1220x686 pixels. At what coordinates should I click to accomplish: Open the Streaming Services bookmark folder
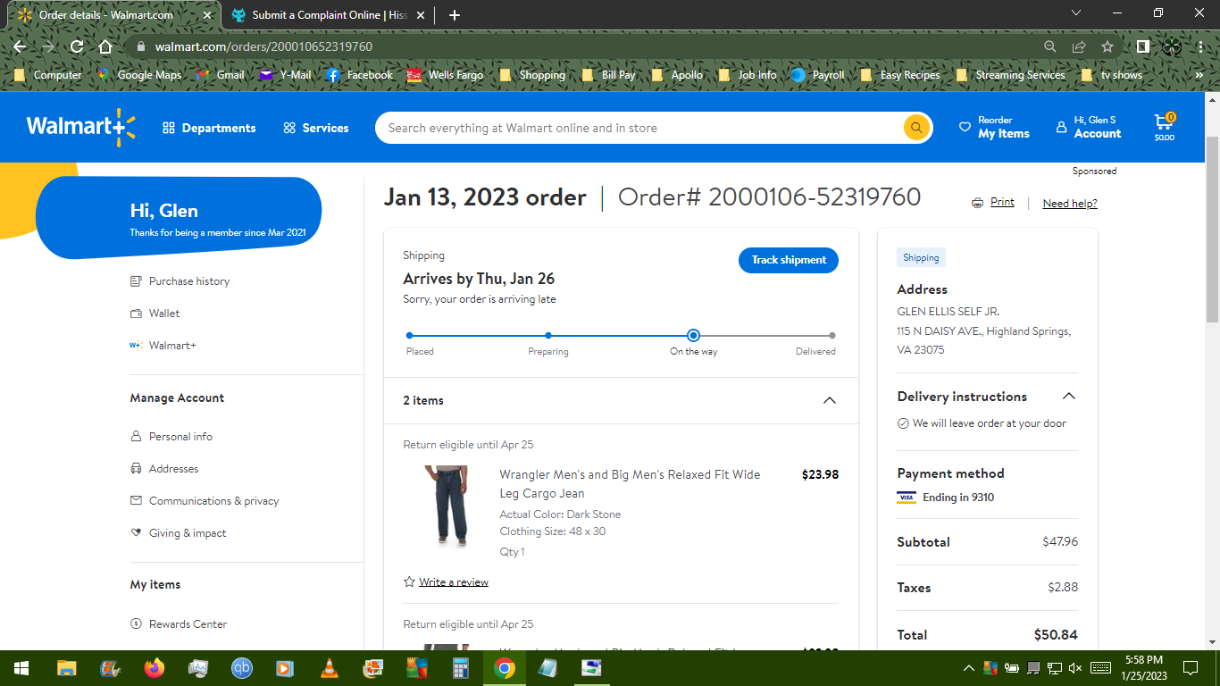click(x=1010, y=75)
